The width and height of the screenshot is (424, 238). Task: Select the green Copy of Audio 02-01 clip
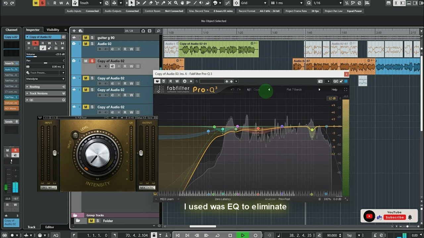(x=218, y=49)
